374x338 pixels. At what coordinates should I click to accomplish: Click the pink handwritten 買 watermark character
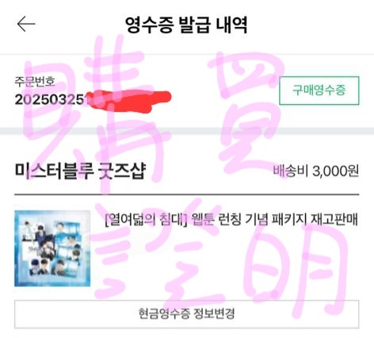pyautogui.click(x=247, y=113)
